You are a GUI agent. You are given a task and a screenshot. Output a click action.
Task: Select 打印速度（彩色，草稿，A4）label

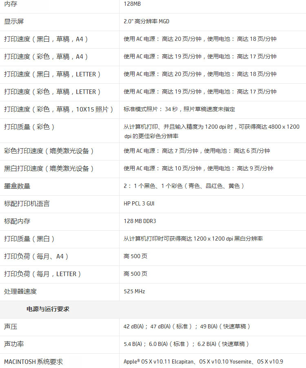(x=46, y=57)
